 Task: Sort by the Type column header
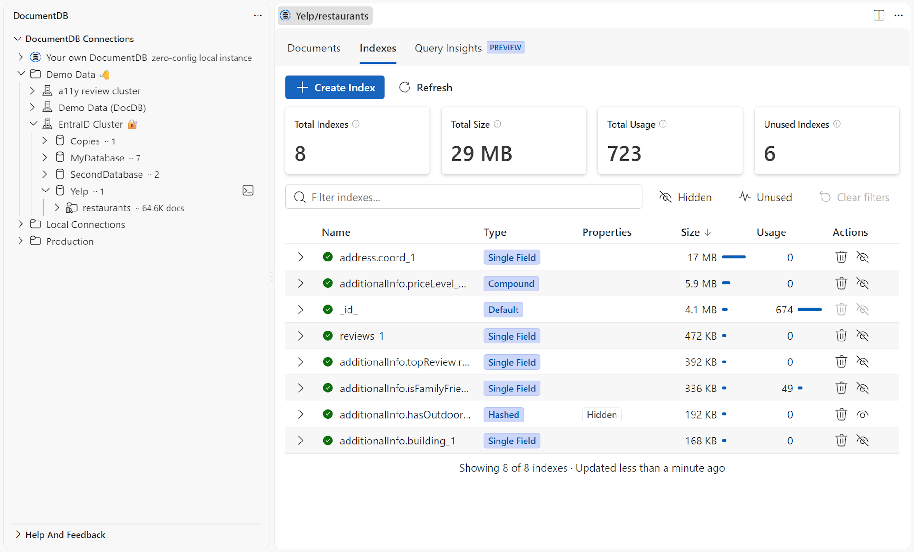click(x=495, y=232)
